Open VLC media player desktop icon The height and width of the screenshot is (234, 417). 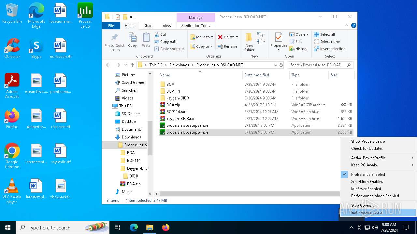(12, 191)
